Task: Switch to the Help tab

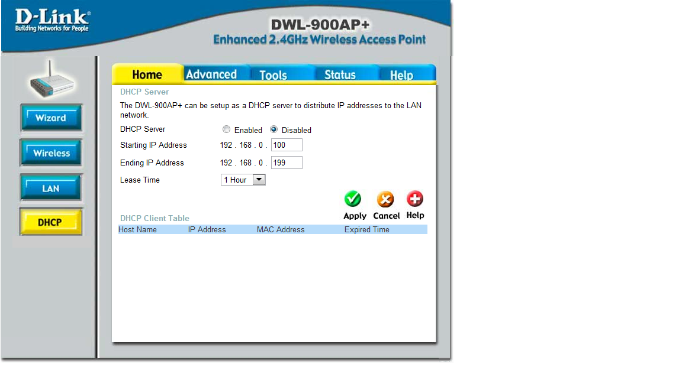Action: pyautogui.click(x=401, y=74)
